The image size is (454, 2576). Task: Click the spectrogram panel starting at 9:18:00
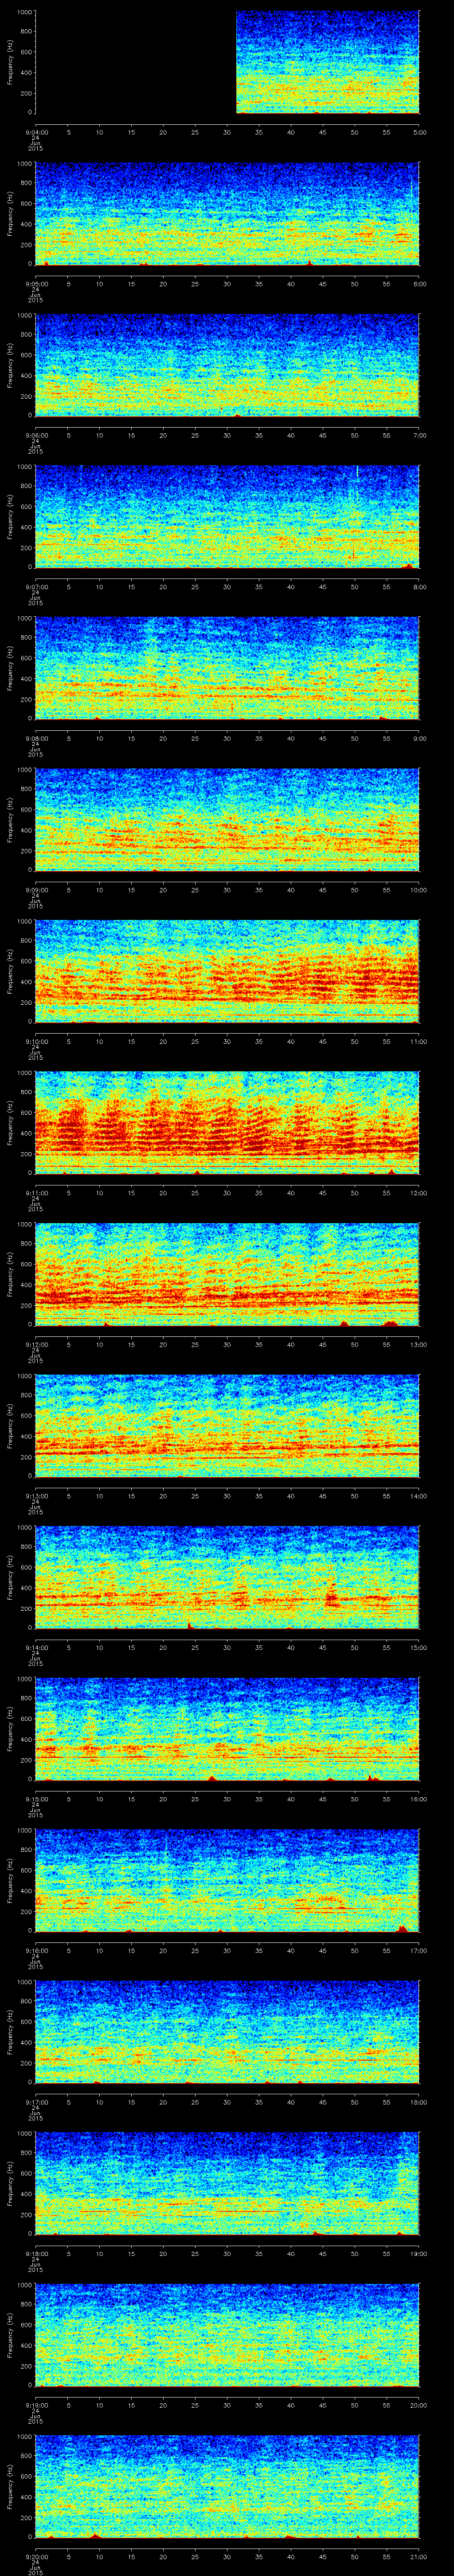click(x=227, y=2183)
